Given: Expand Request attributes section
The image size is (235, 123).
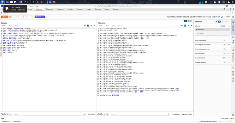Looking at the screenshot, I should point(229,40).
